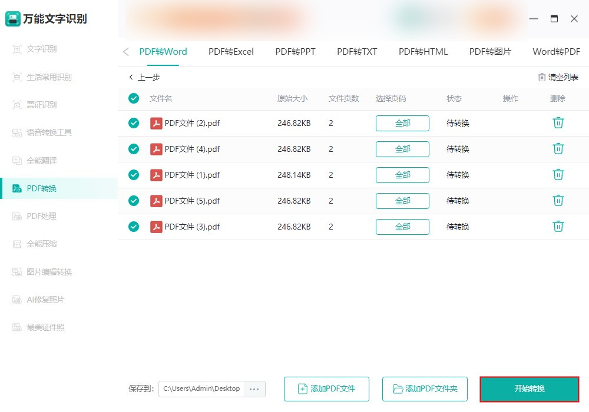Switch to PDF转Excel tab
Screen dimensions: 589x412
(x=231, y=52)
